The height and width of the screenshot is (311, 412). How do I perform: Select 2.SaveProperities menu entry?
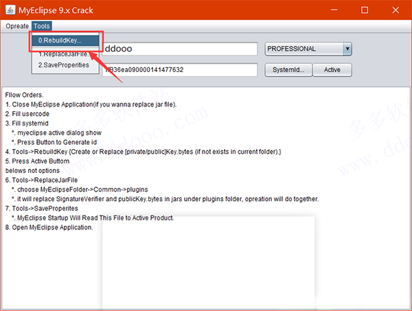(65, 65)
